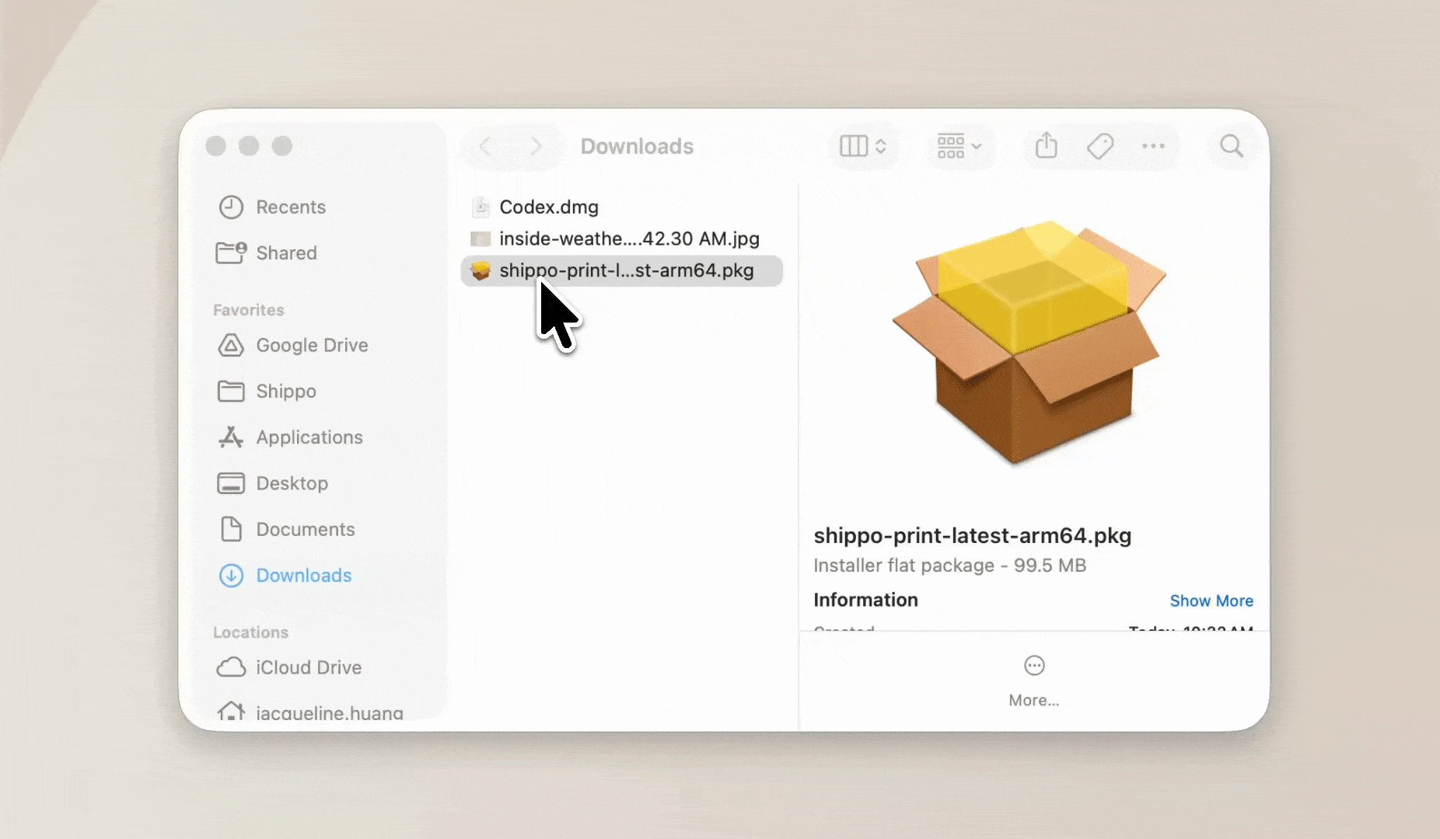The height and width of the screenshot is (839, 1440).
Task: Click the Applications sidebar icon
Action: pyautogui.click(x=231, y=437)
